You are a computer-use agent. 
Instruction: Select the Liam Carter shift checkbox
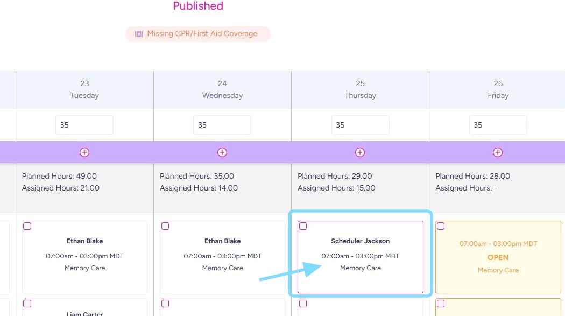pyautogui.click(x=27, y=304)
